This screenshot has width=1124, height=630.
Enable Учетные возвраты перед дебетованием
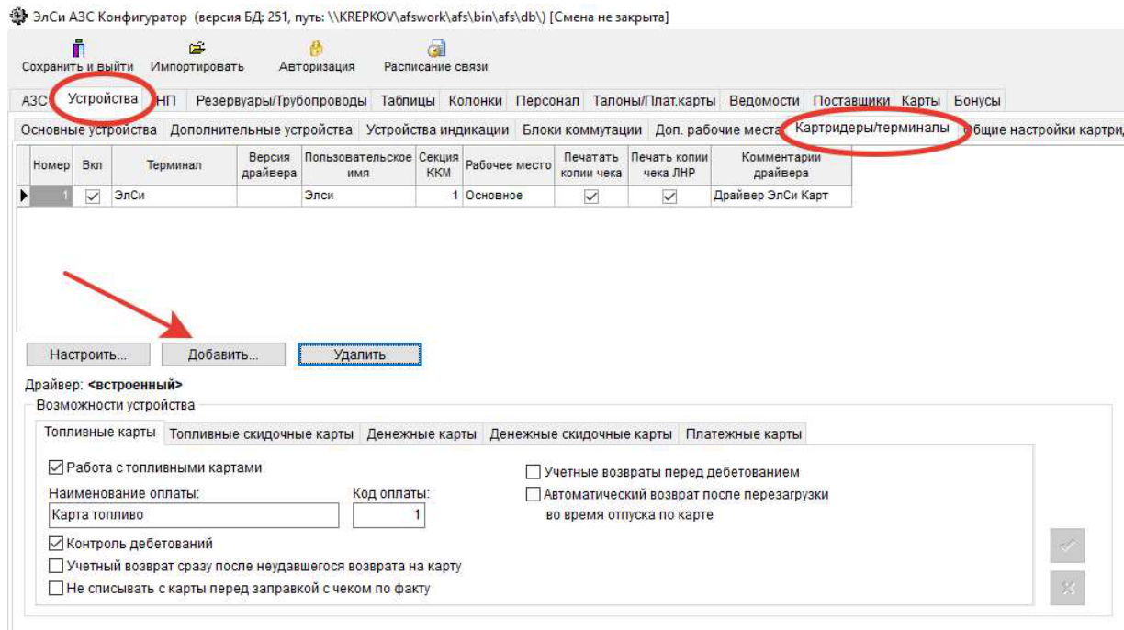point(533,472)
